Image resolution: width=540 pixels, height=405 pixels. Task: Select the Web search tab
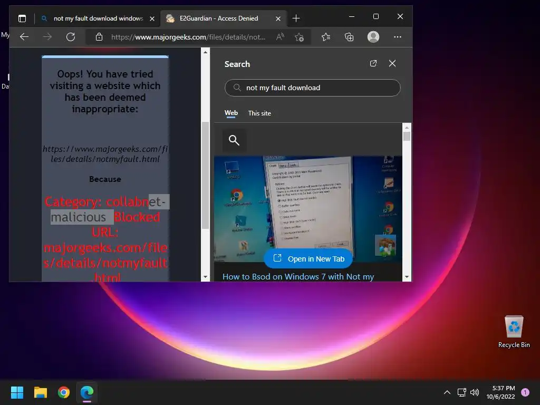click(x=231, y=113)
